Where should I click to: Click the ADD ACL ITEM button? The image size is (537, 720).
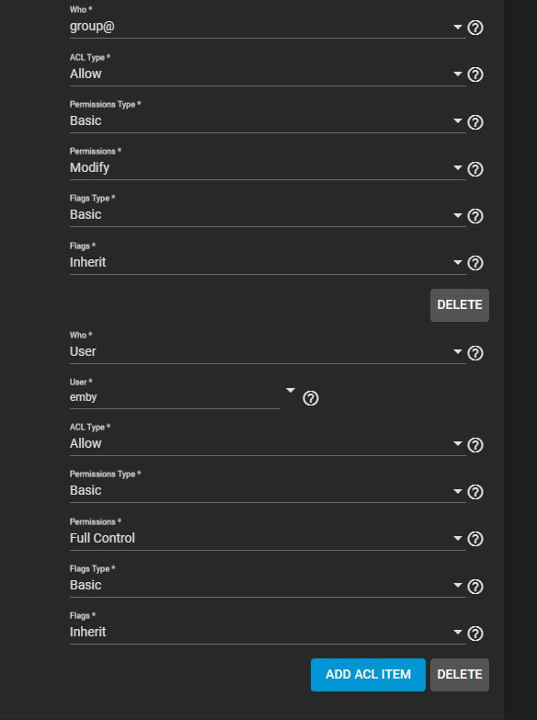pyautogui.click(x=368, y=675)
